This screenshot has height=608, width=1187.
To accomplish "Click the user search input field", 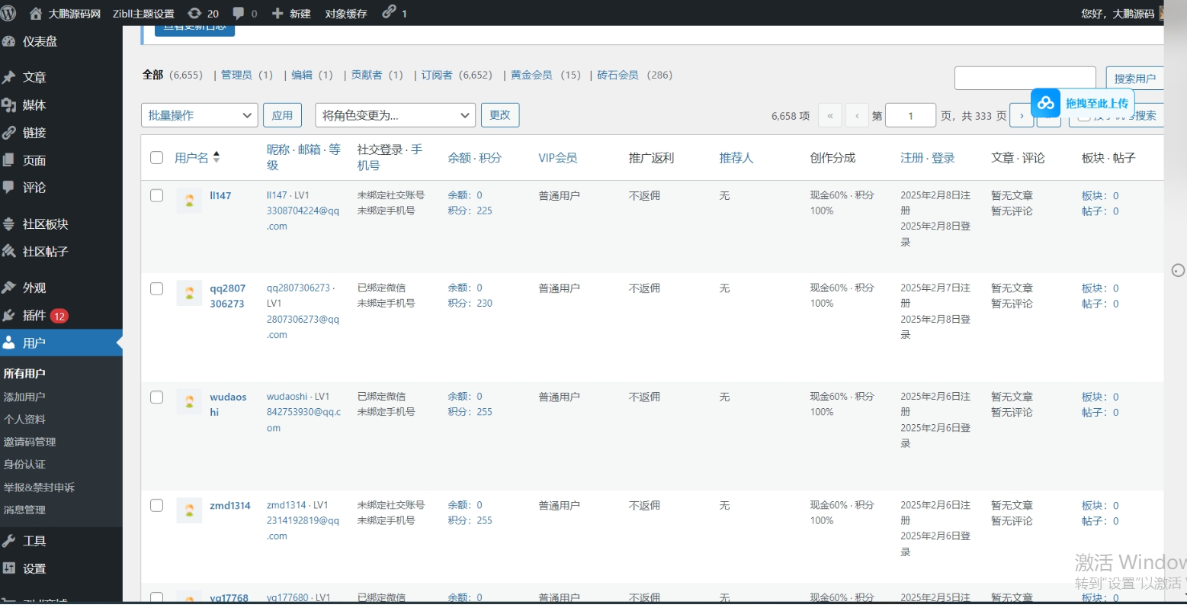I will (x=1025, y=78).
